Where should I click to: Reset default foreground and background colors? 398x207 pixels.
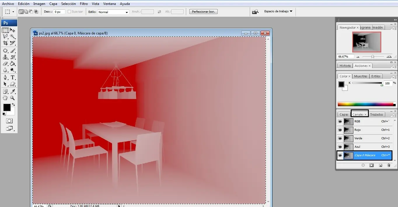pos(4,114)
